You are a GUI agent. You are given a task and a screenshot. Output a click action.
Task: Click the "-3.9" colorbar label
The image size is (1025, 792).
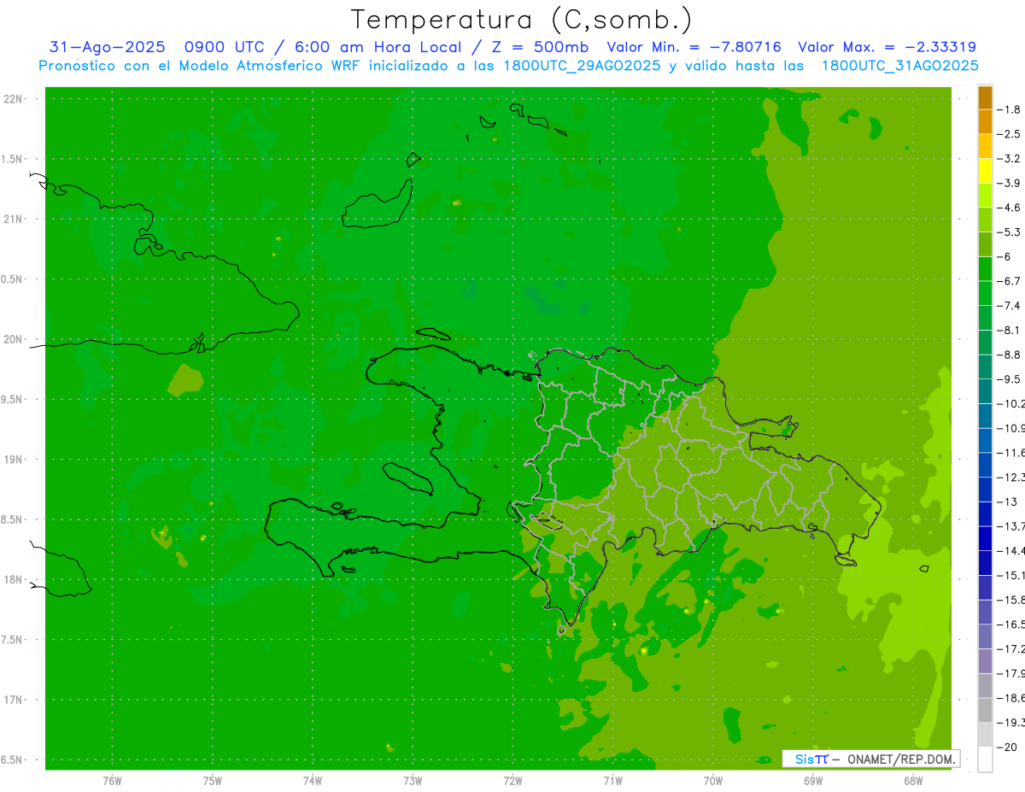1010,183
